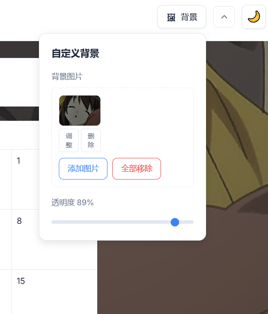Collapse toolbar with the up chevron button

(x=224, y=17)
